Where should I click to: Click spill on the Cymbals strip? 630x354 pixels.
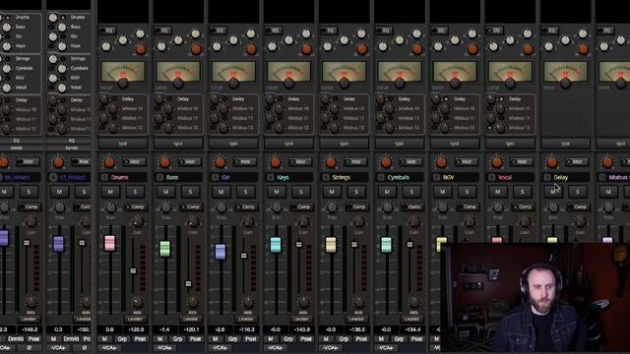[x=400, y=144]
